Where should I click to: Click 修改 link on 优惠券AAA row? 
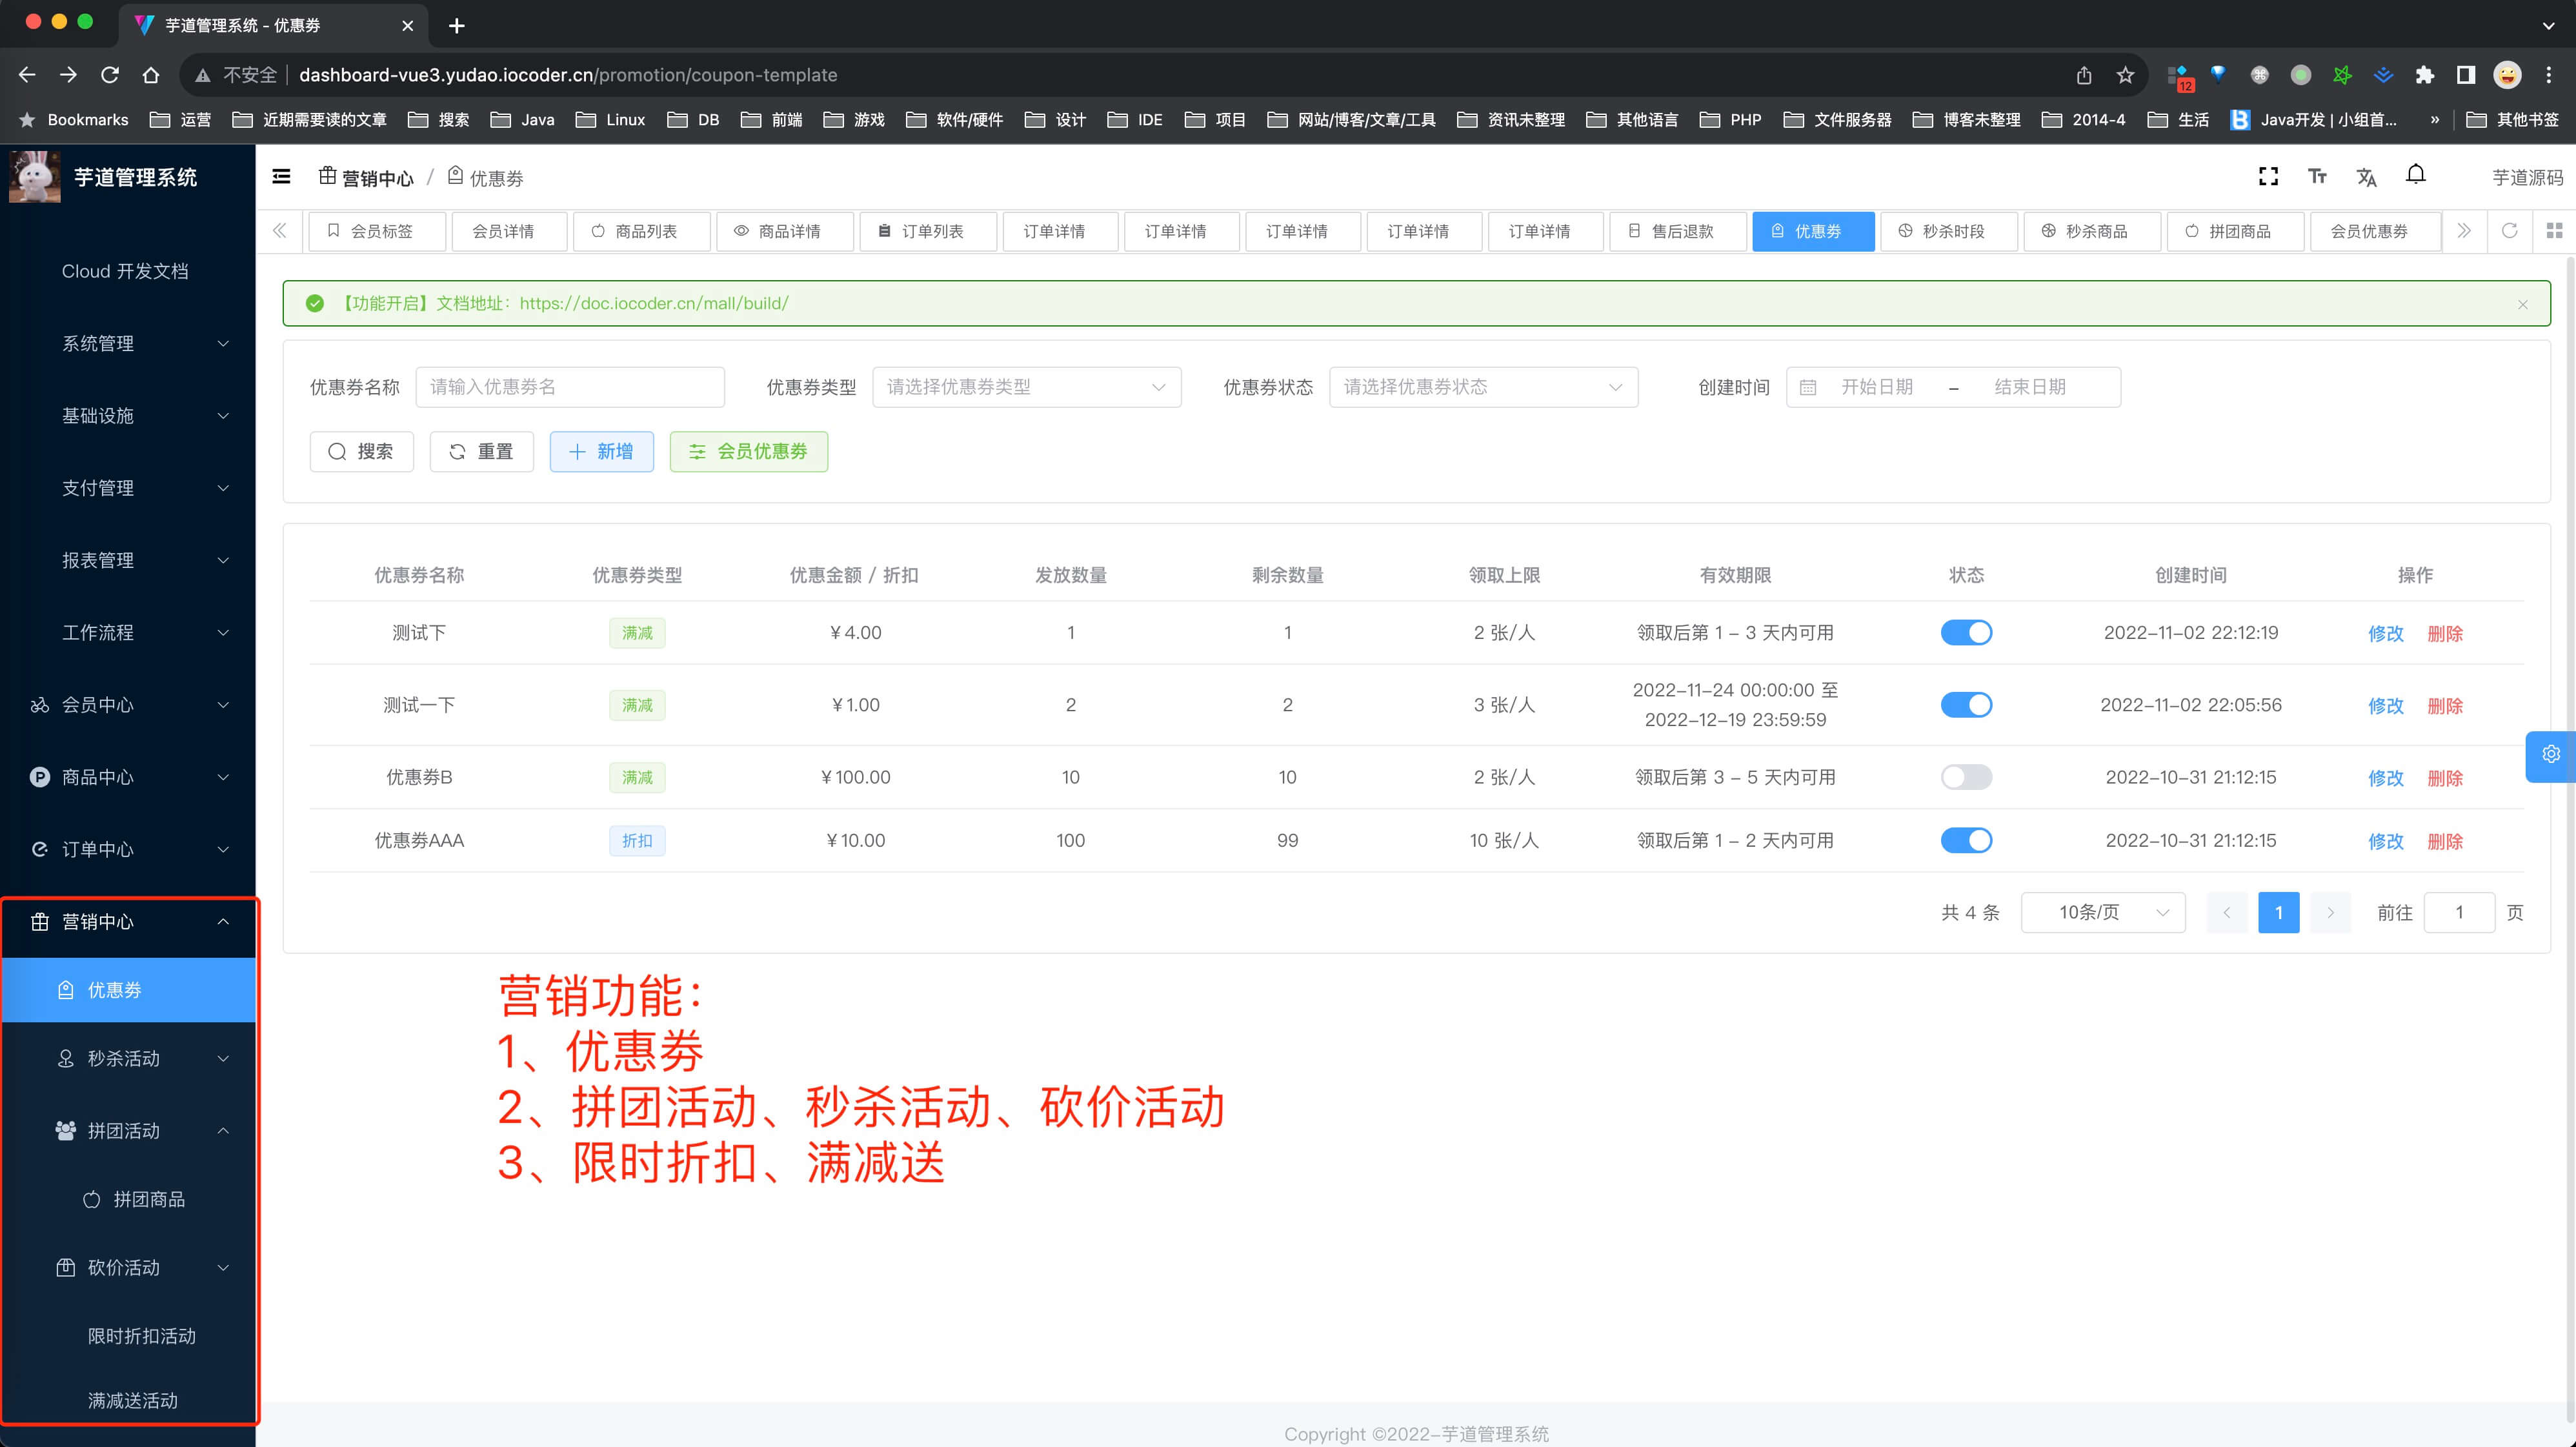(2387, 841)
